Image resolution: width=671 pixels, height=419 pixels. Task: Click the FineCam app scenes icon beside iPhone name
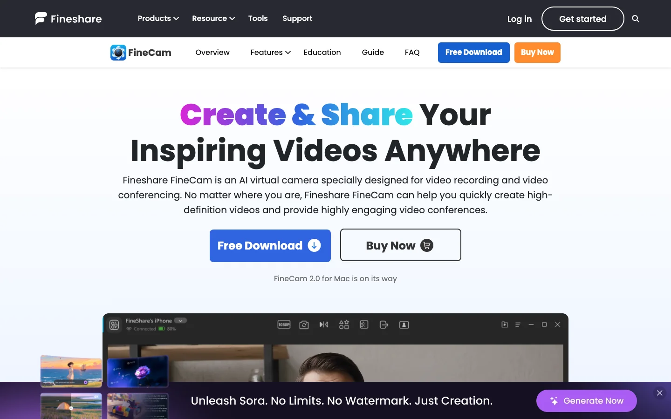click(x=114, y=325)
